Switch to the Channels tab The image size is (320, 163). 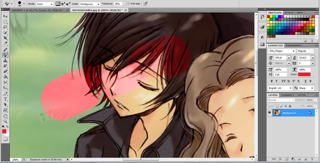pyautogui.click(x=287, y=95)
